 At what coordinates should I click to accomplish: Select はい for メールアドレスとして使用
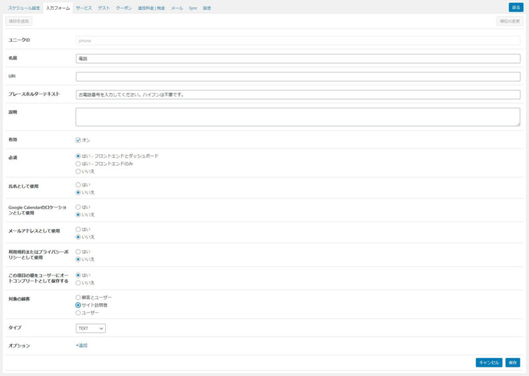tap(79, 230)
